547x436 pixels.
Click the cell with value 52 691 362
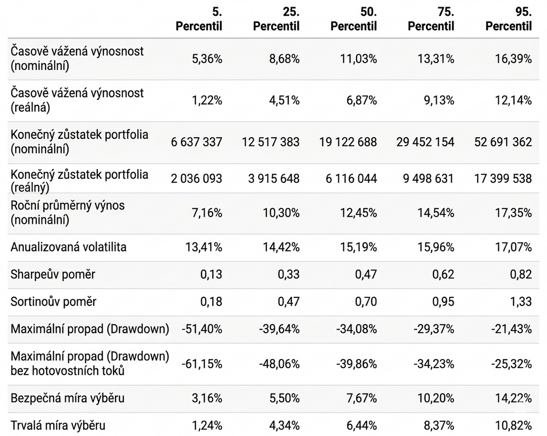tap(502, 142)
